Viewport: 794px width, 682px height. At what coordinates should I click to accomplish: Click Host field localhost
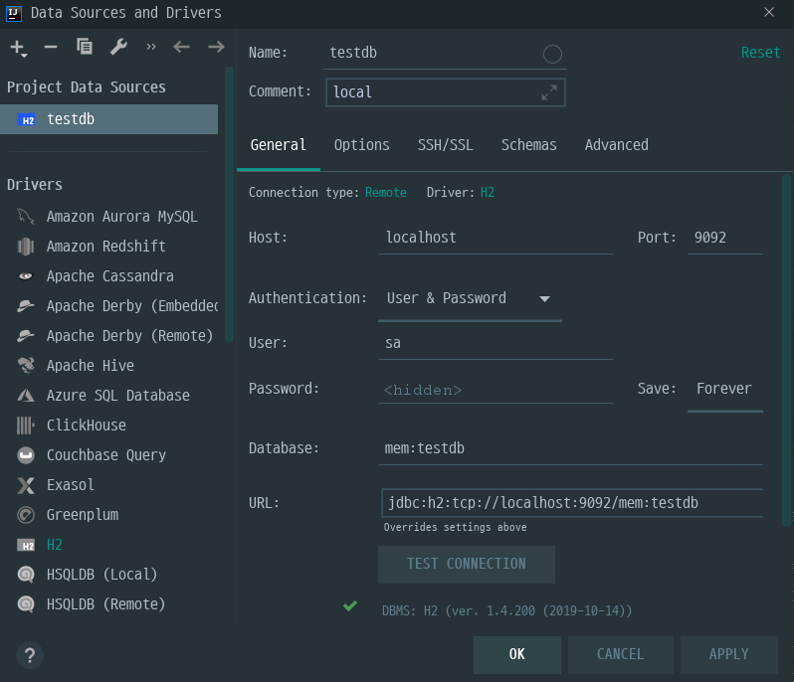click(x=496, y=238)
